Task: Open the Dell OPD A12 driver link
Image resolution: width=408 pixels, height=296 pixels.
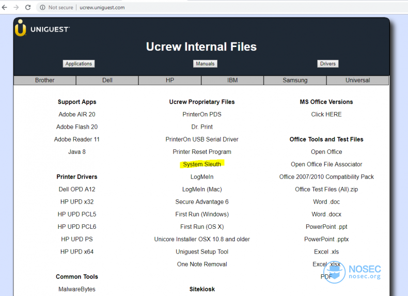Action: [77, 189]
